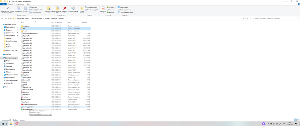This screenshot has width=300, height=126.
Task: Open Переместить в dropdown
Action: [49, 10]
